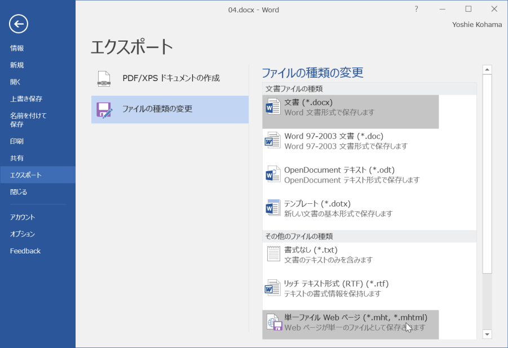Maximize the Word window
Image resolution: width=508 pixels, height=348 pixels.
(468, 9)
